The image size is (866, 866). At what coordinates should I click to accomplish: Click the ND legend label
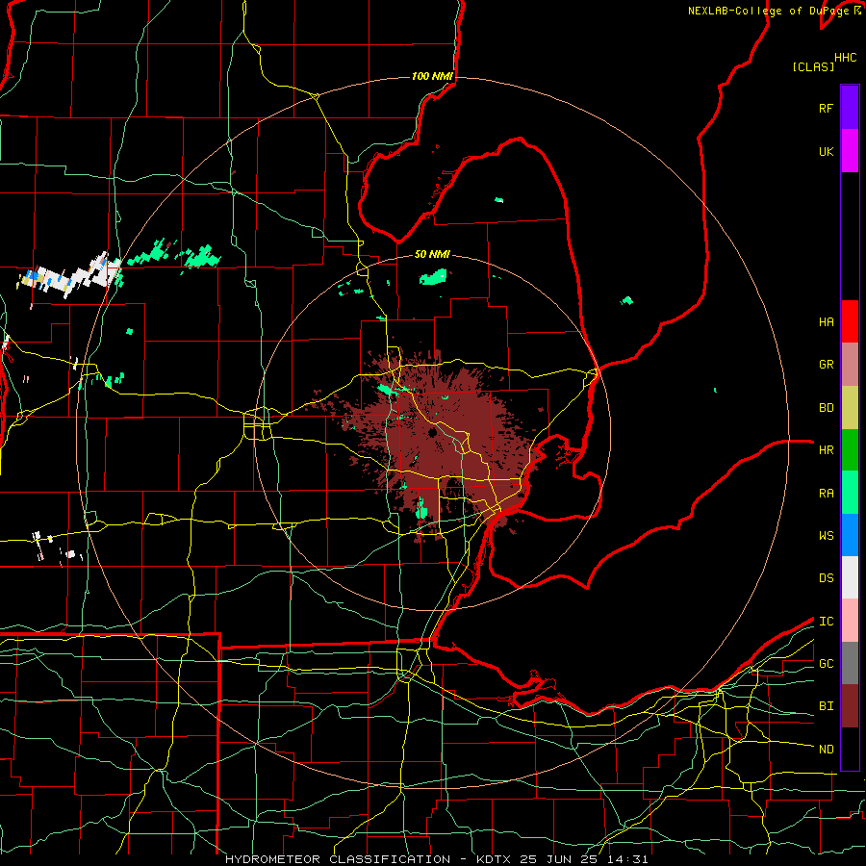pos(826,750)
